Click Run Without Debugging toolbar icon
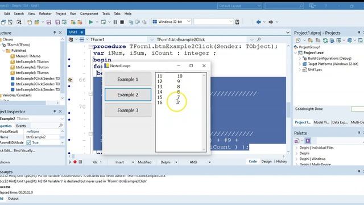This screenshot has width=364, height=205. pyautogui.click(x=104, y=22)
